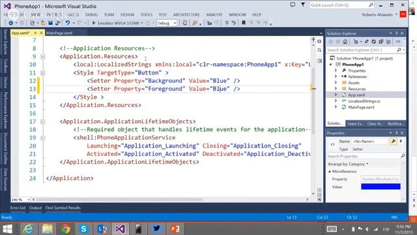Open the Server Explorer side tab
The height and width of the screenshot is (235, 417).
pyautogui.click(x=5, y=42)
